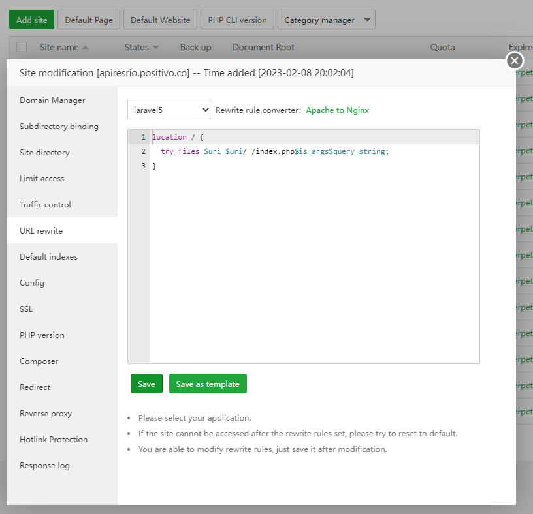
Task: Click the Add site button
Action: point(31,20)
